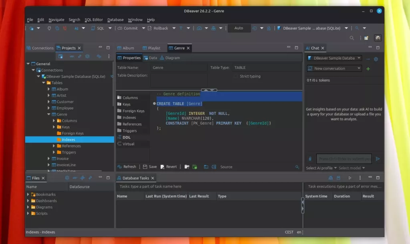Click the Source label in bottom toolbar
Image resolution: width=410 pixels, height=244 pixels.
point(226,167)
